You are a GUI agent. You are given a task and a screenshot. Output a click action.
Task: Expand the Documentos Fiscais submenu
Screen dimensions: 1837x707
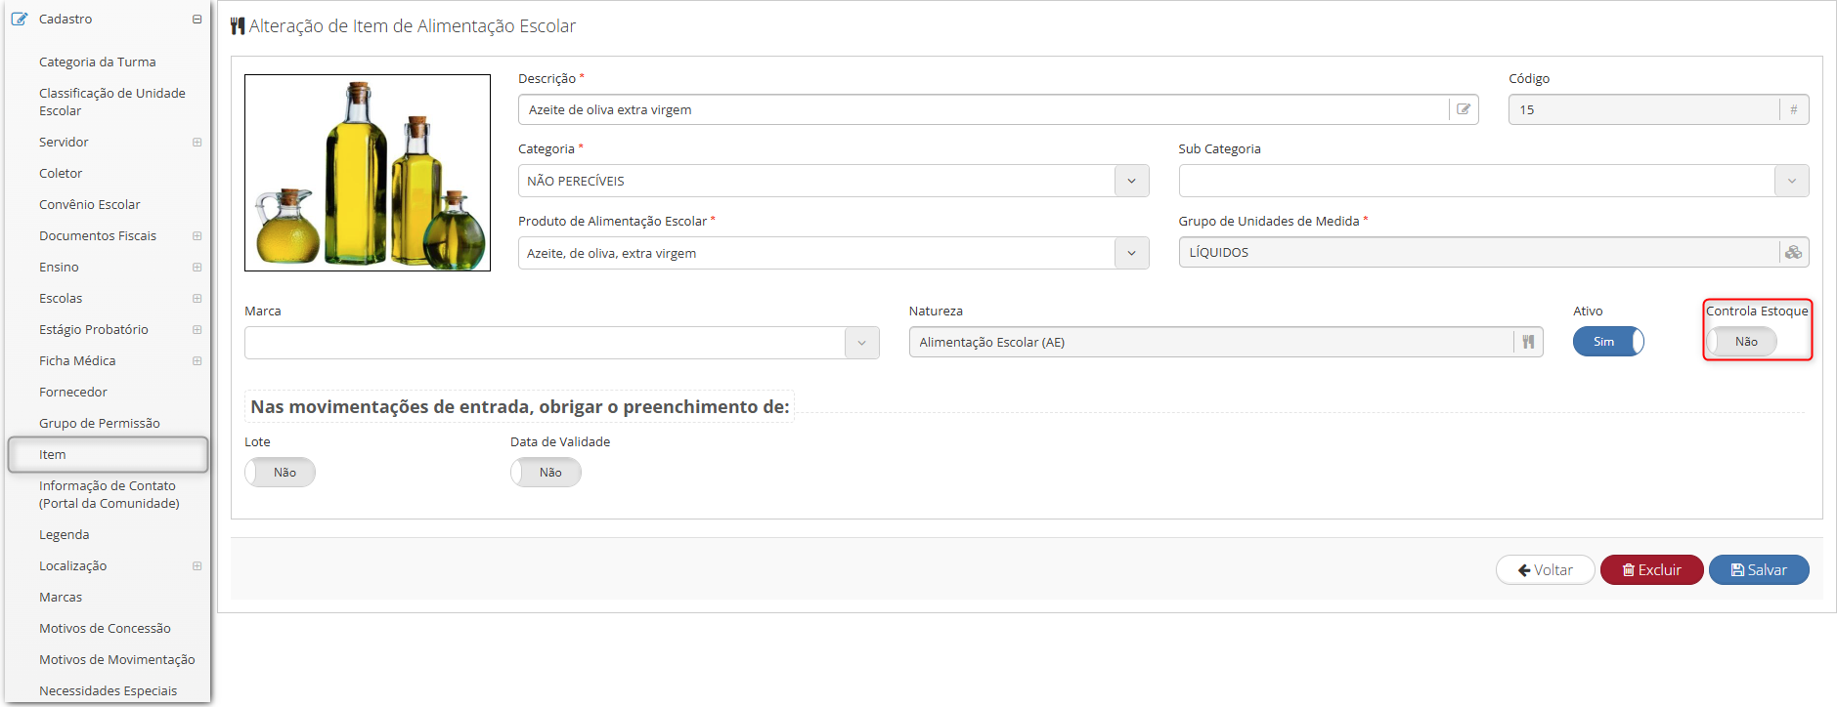pos(197,236)
